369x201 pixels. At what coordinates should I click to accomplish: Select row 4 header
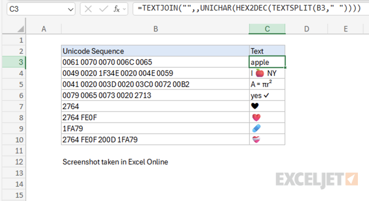[14, 73]
